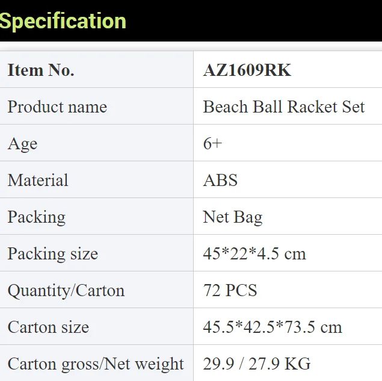Screen dimensions: 382x381
Task: Click the Specification heading
Action: (63, 22)
